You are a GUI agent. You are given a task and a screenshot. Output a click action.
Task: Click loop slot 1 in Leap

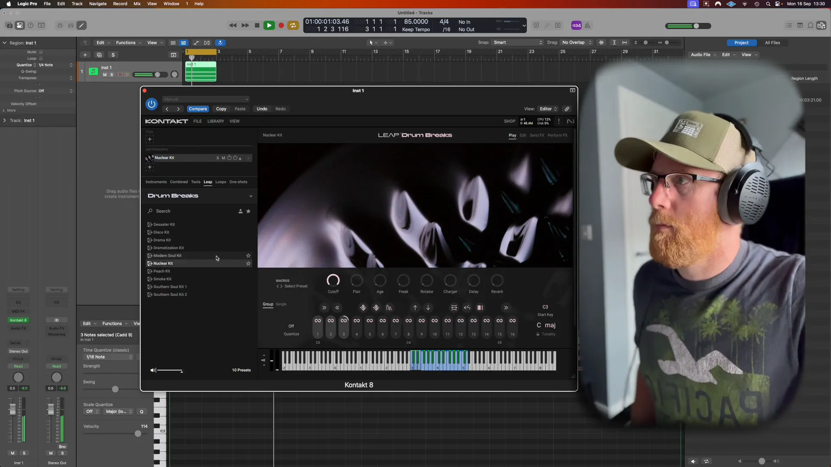(x=318, y=327)
